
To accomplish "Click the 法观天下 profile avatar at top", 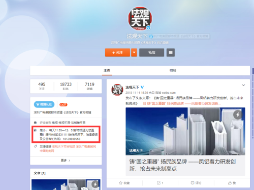I will [x=140, y=19].
